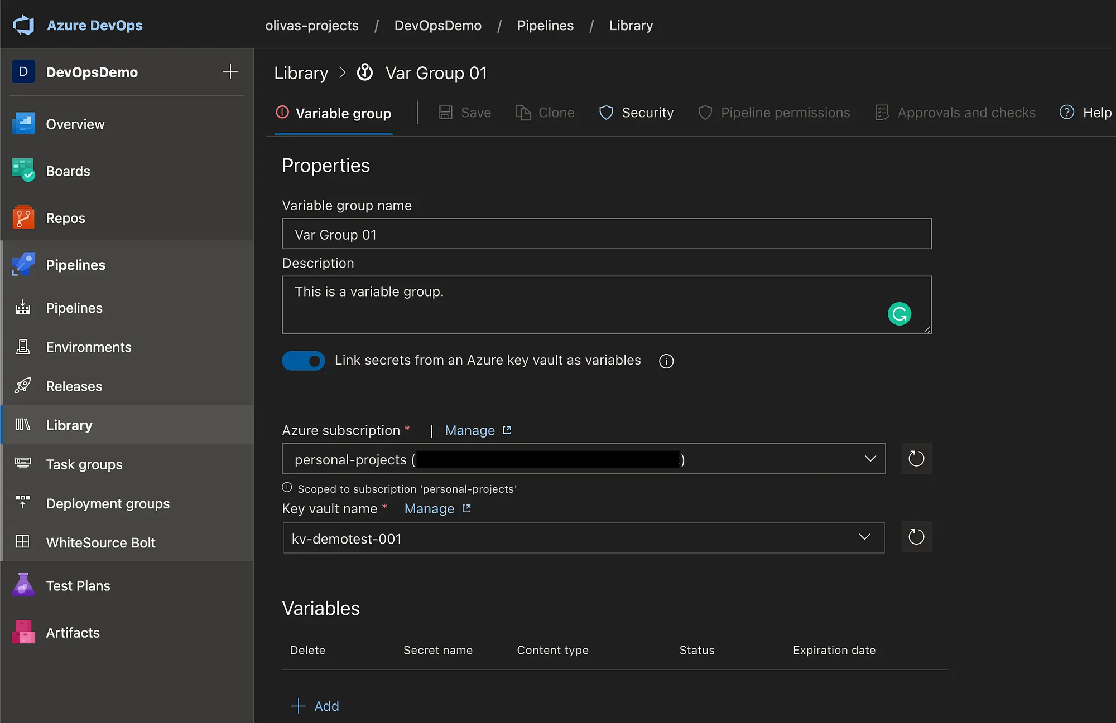Click the Task groups icon

(23, 464)
